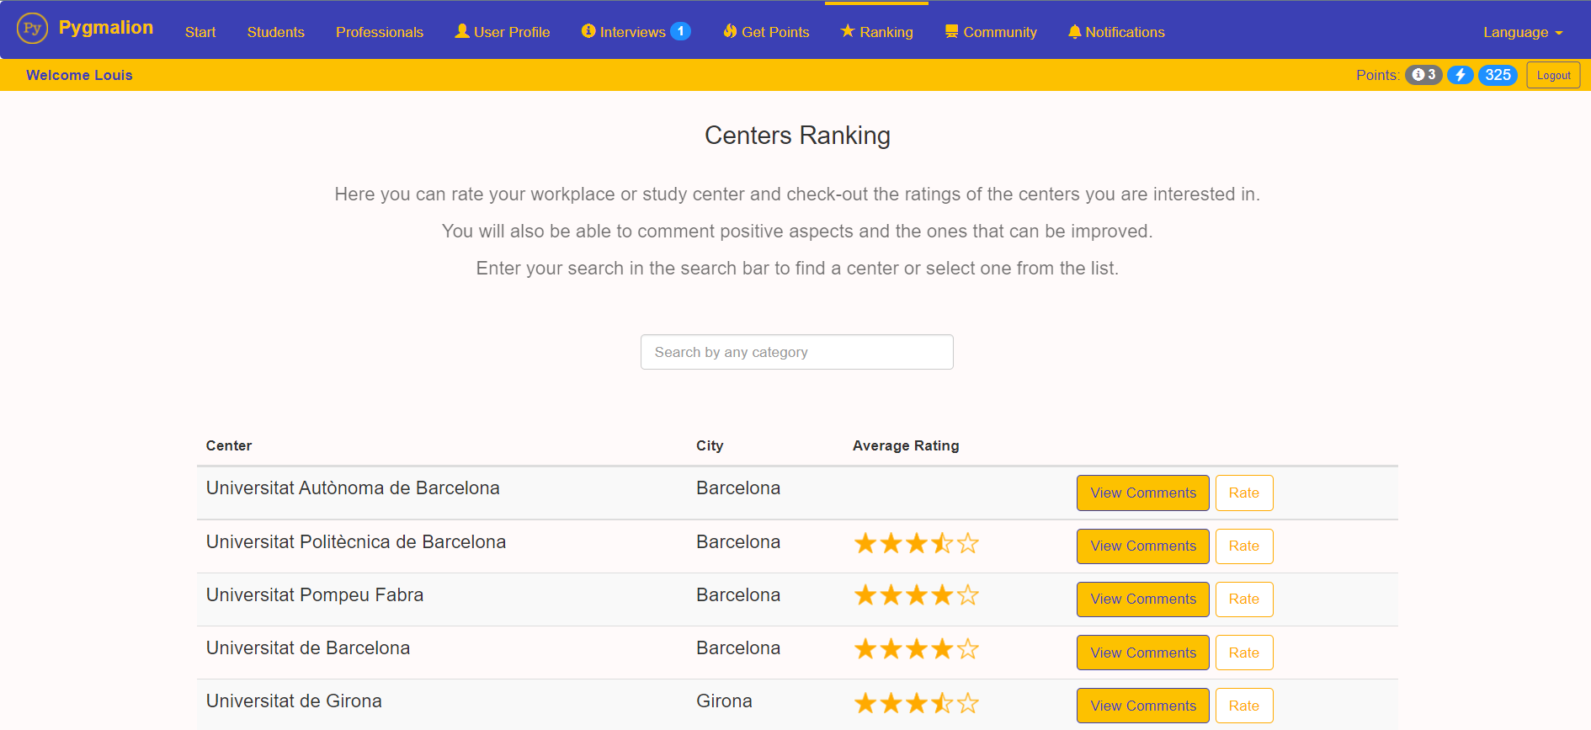Select Universitat Pompeu Fabra center name

click(315, 595)
